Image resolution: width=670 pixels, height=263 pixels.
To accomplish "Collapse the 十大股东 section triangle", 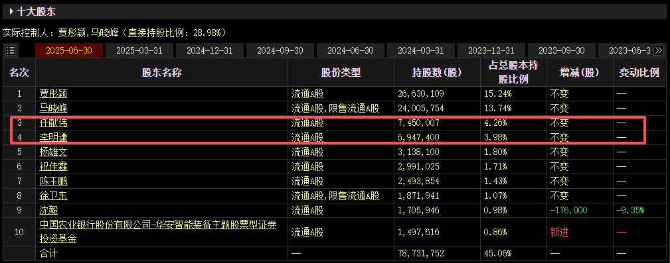I will point(11,11).
